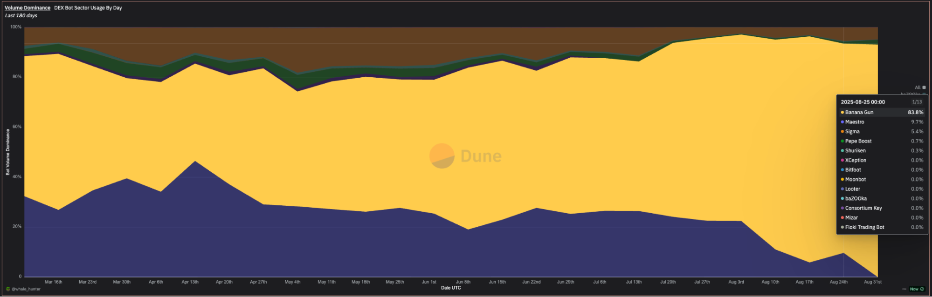Click the Aug 24th x-axis label
The height and width of the screenshot is (297, 932).
coord(839,282)
